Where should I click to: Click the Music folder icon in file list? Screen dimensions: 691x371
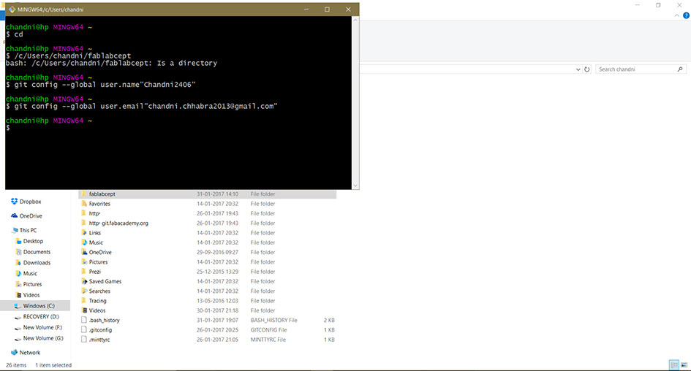[x=84, y=242]
